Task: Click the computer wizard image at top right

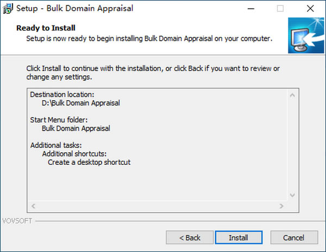Action: [x=306, y=35]
